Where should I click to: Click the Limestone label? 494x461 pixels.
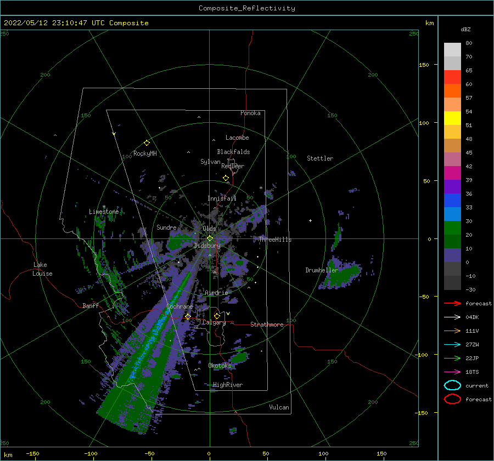(104, 212)
